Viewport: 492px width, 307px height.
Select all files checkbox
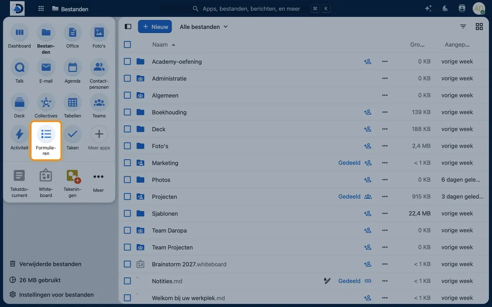coord(127,45)
